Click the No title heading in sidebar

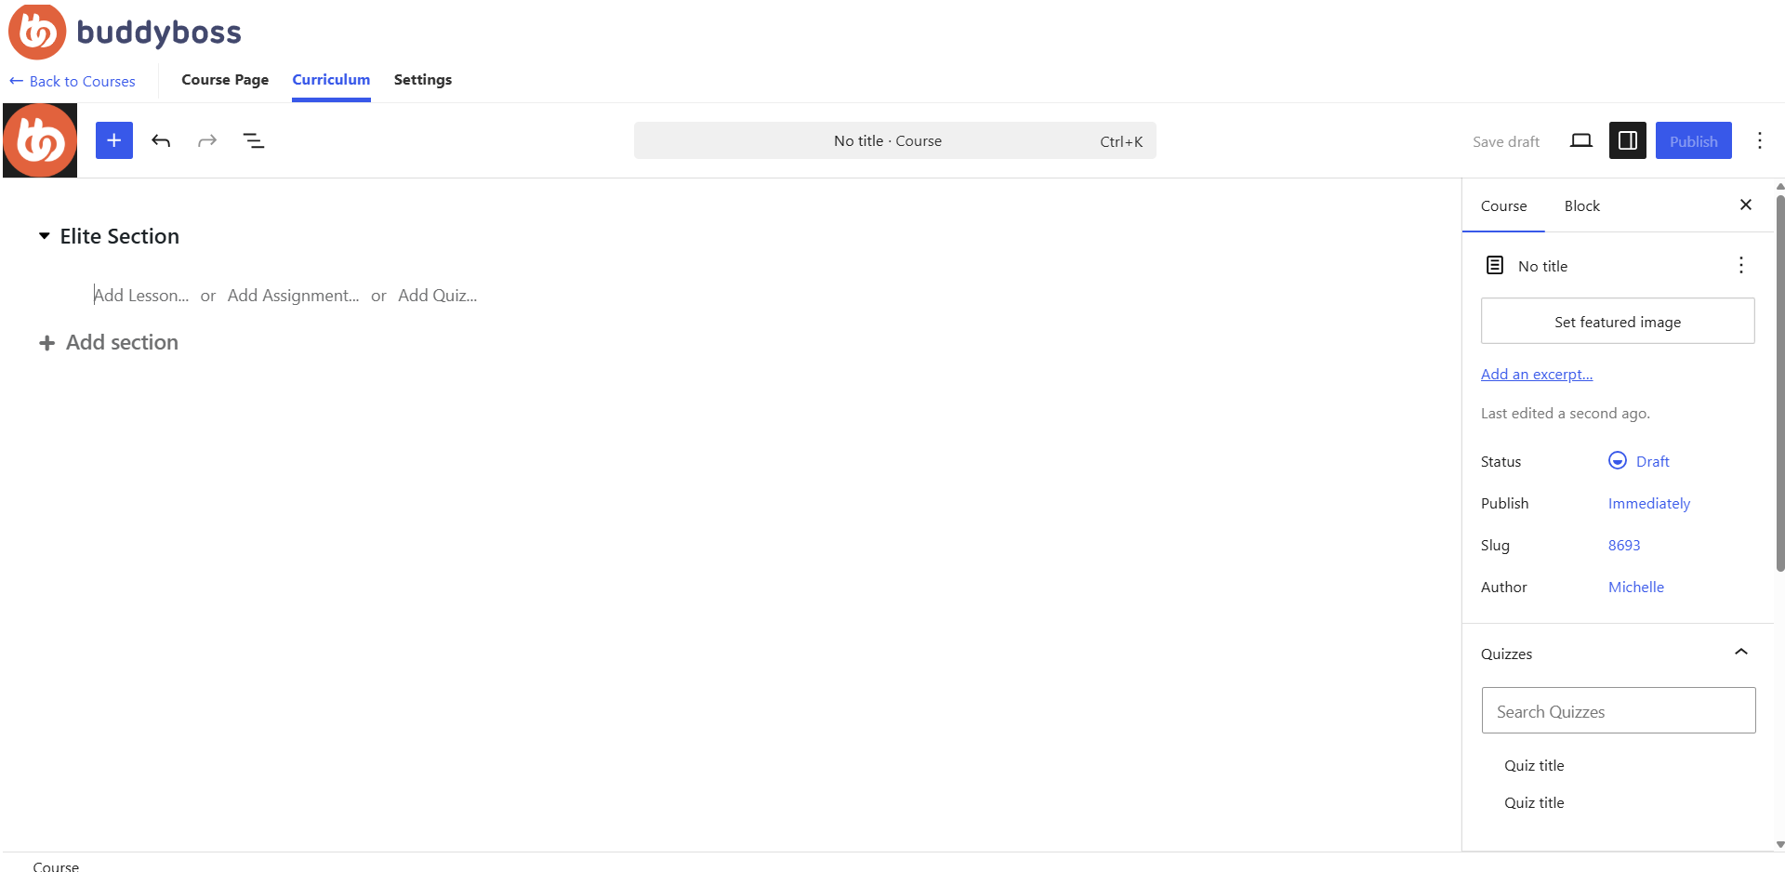point(1542,266)
